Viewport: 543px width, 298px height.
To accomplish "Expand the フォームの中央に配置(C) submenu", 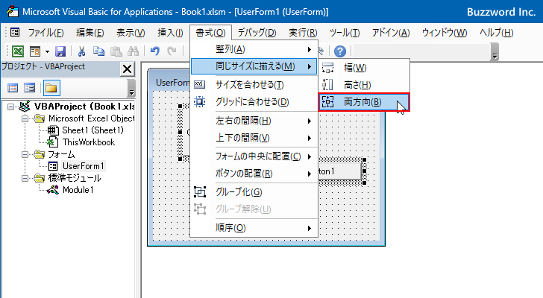I will tap(254, 156).
